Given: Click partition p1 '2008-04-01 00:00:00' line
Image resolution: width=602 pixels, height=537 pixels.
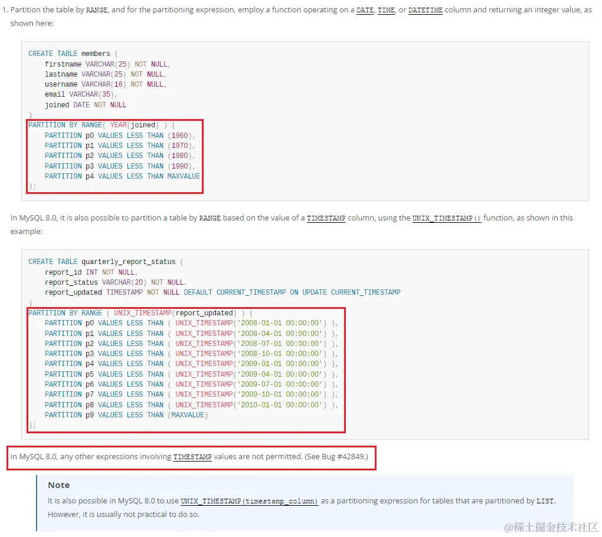Looking at the screenshot, I should [191, 334].
